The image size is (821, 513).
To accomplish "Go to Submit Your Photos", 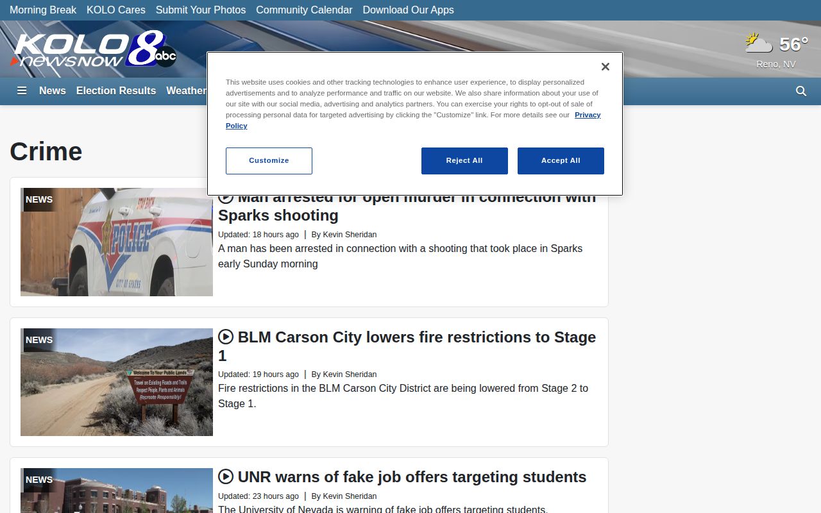I will coord(201,10).
